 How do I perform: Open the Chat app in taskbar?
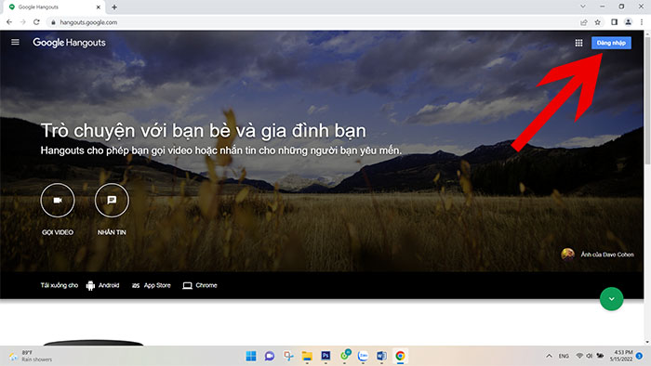coord(270,356)
